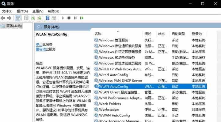This screenshot has height=122, width=221.
Task: Click the 重启动 link to restart service
Action: pos(41,49)
